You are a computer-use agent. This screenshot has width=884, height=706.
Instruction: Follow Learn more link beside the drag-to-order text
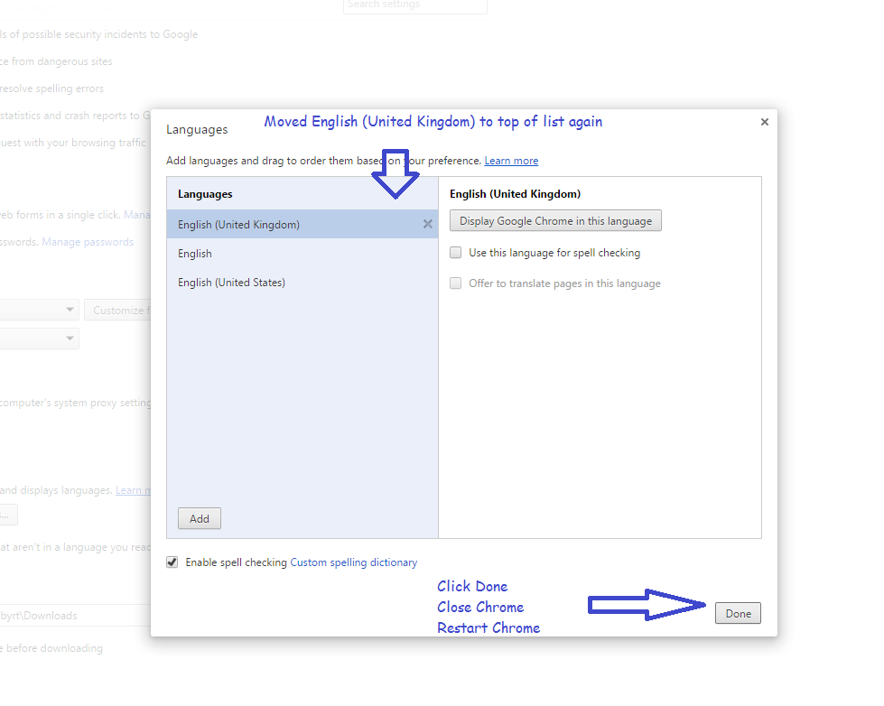click(511, 161)
